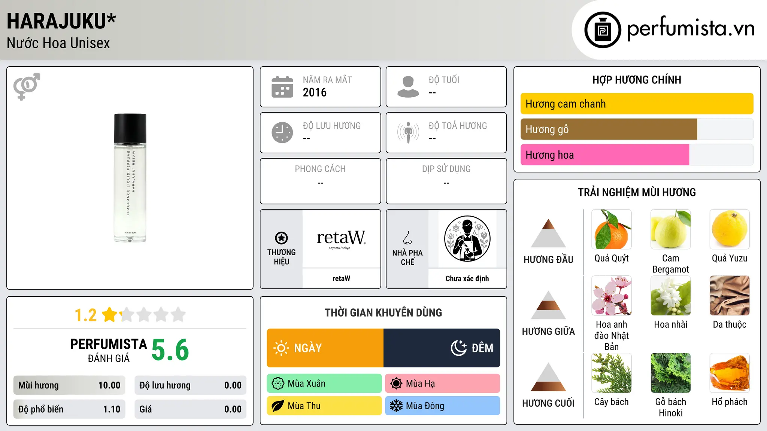
Task: Click the Chưa xác định perfumer label
Action: click(467, 278)
